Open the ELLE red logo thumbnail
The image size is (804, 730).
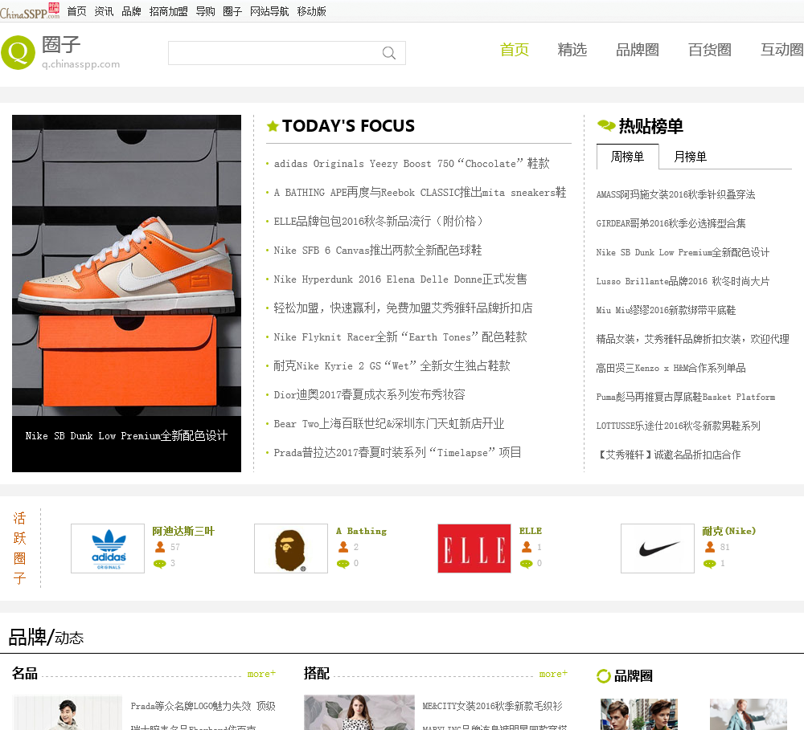(474, 549)
